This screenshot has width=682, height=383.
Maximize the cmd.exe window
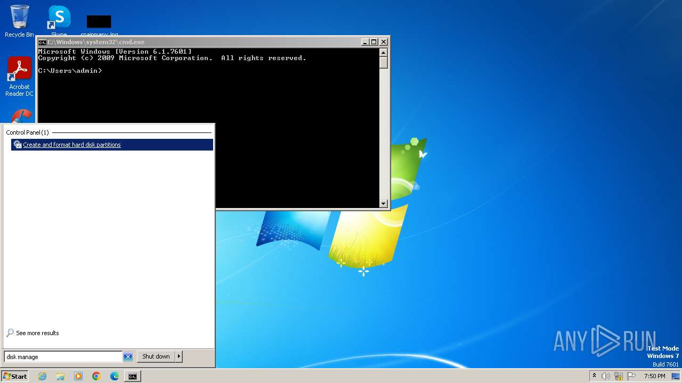pyautogui.click(x=374, y=42)
